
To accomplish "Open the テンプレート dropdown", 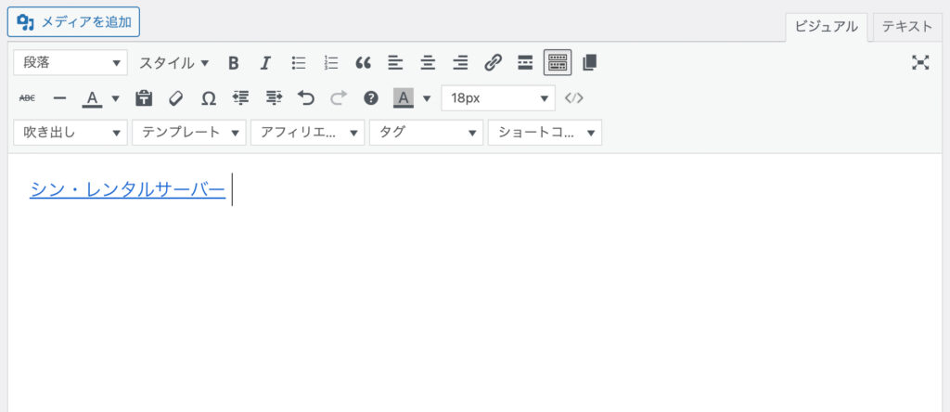I will click(189, 133).
